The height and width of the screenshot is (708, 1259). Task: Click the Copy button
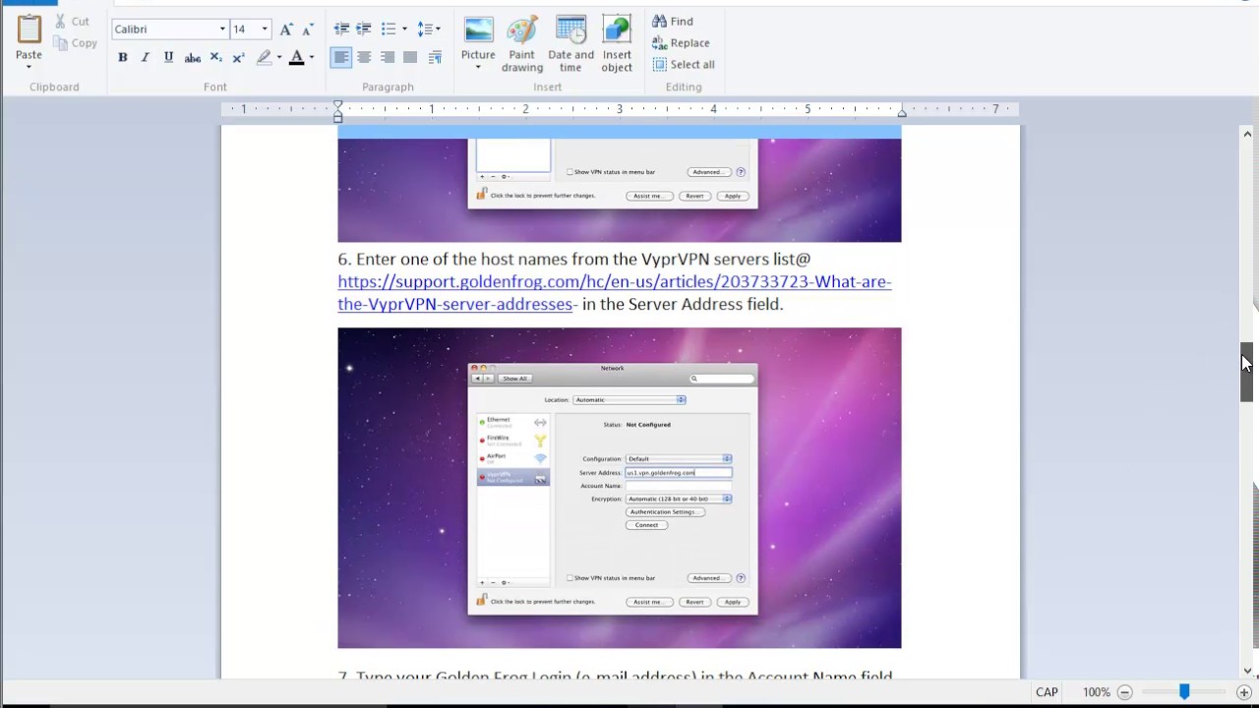[x=75, y=42]
